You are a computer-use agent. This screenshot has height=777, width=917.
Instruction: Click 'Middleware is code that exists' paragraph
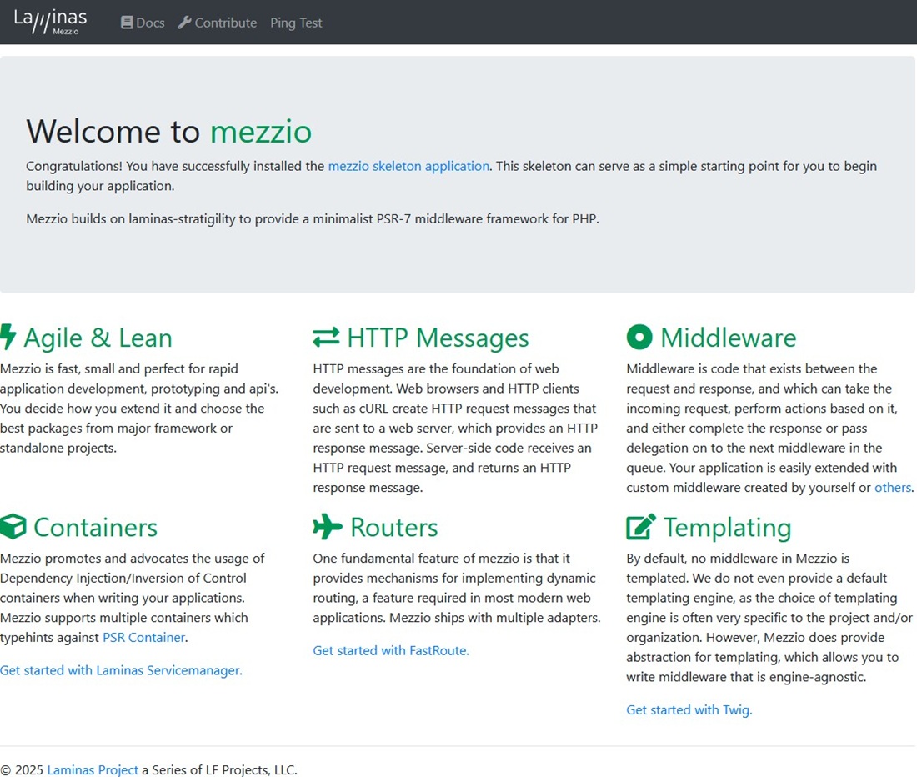tap(769, 428)
